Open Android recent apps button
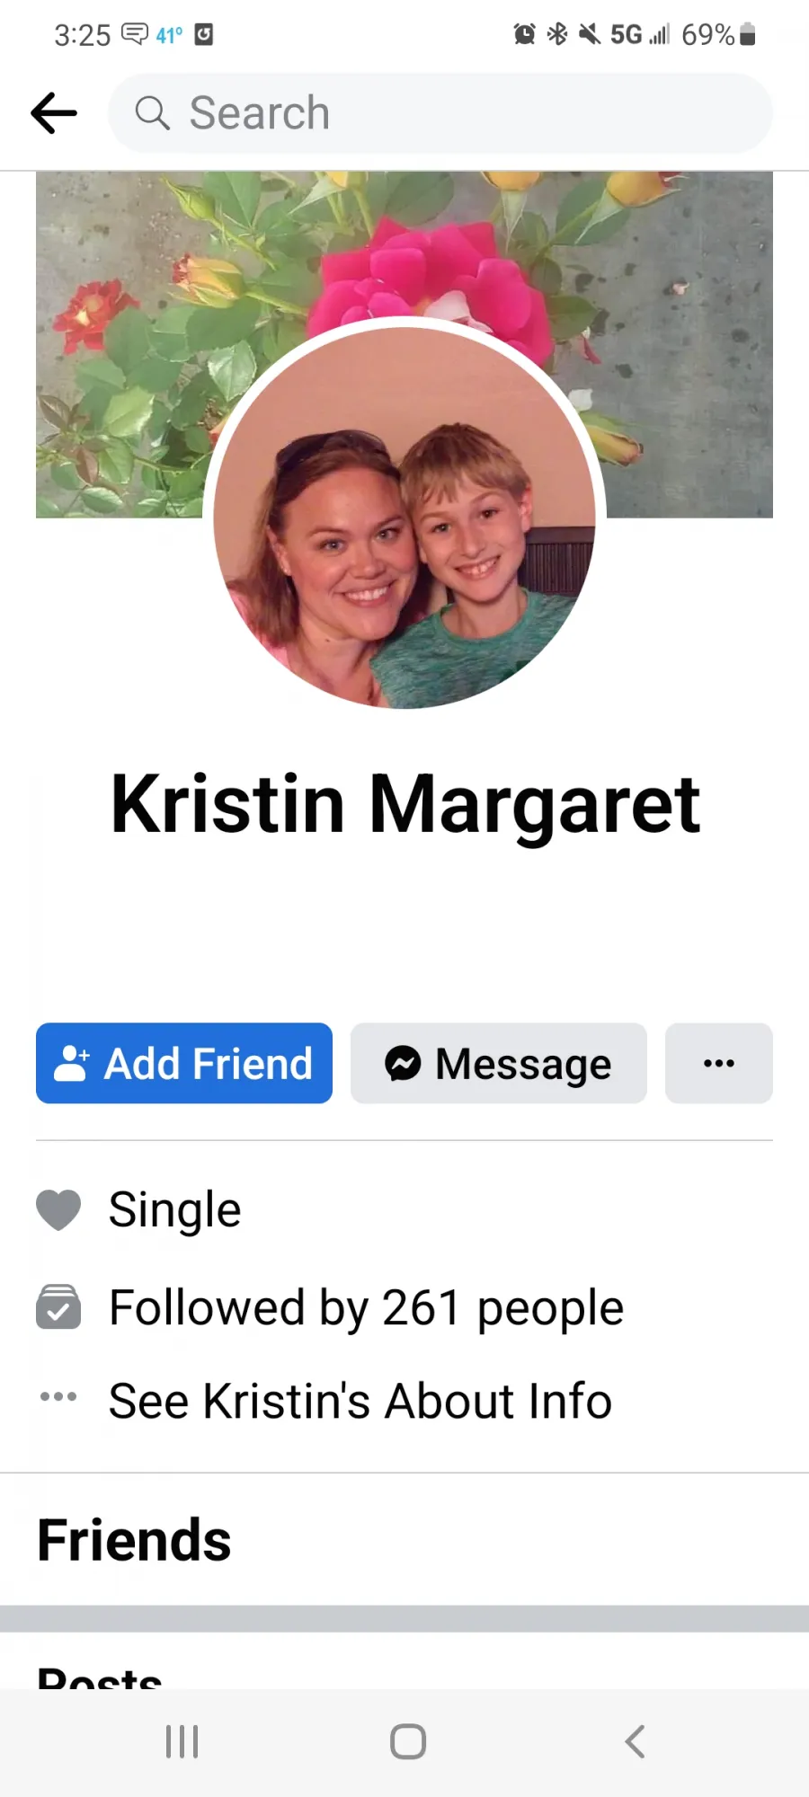 click(x=182, y=1741)
